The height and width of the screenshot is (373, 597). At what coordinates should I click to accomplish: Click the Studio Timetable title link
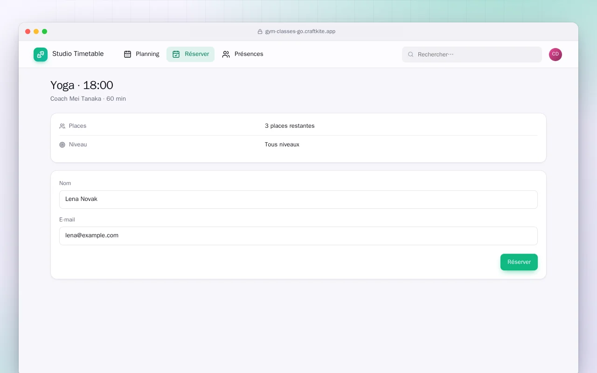coord(78,54)
